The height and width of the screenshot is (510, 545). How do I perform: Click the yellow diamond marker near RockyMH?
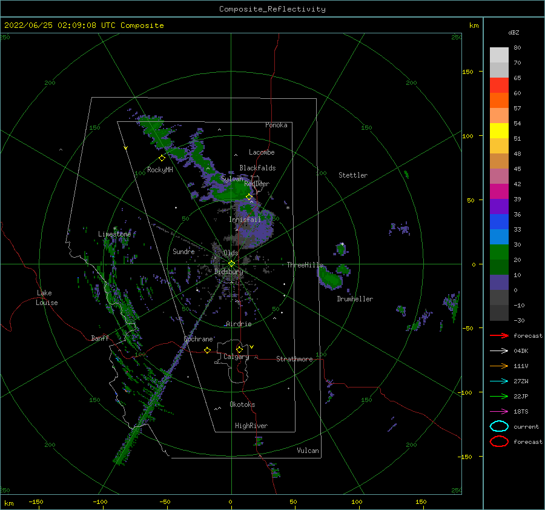point(162,158)
